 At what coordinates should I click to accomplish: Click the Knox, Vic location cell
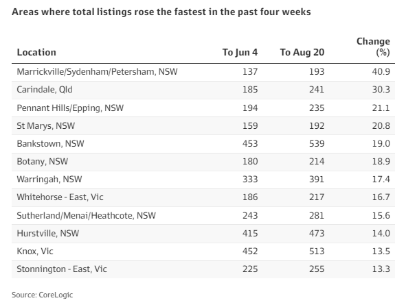pos(35,251)
